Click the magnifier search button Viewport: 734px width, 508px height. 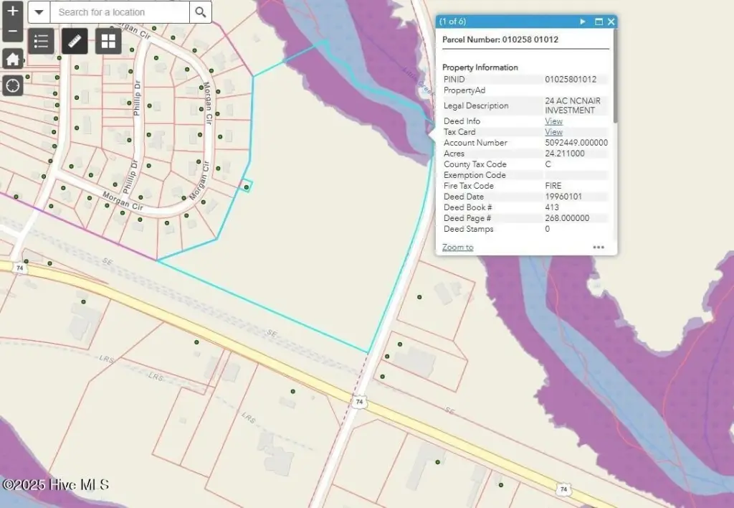point(201,12)
